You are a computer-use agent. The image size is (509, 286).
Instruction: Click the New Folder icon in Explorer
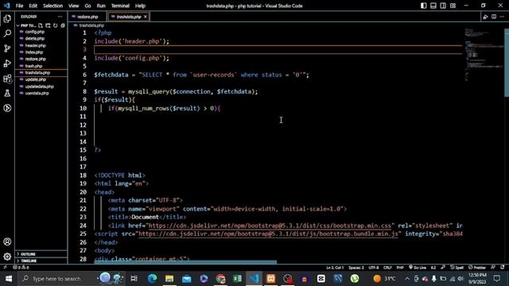(x=48, y=25)
